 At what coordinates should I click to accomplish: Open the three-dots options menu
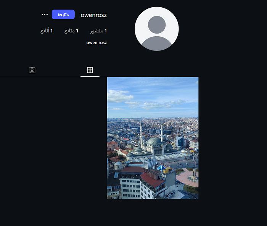(45, 15)
